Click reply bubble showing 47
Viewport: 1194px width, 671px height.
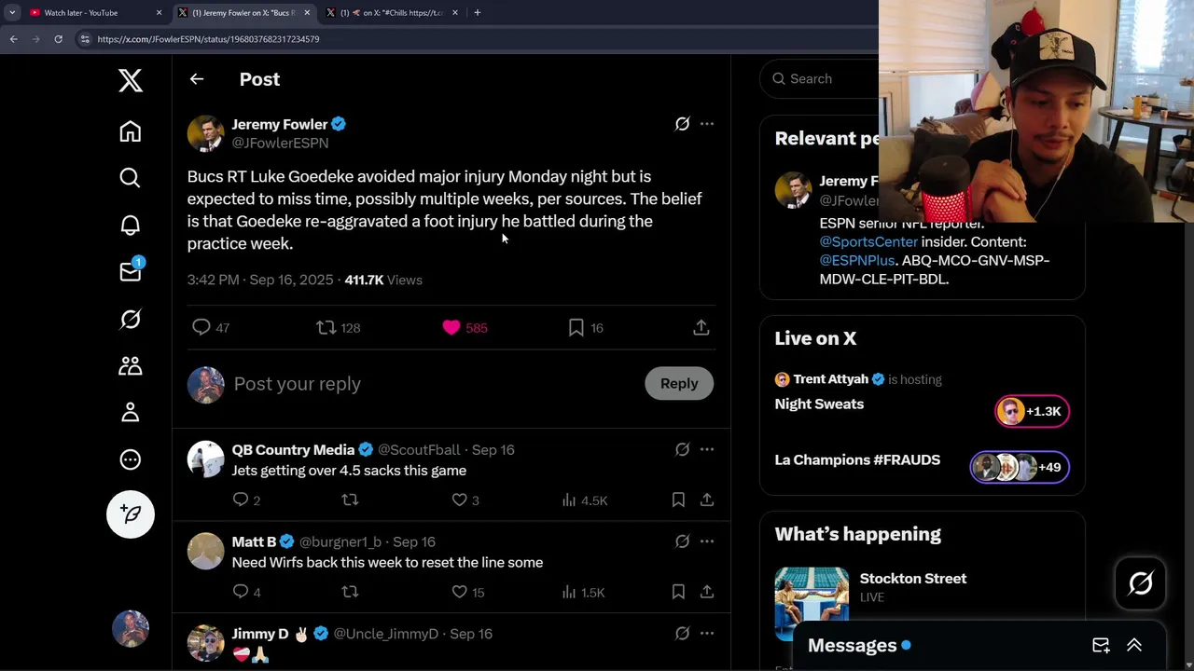[211, 327]
